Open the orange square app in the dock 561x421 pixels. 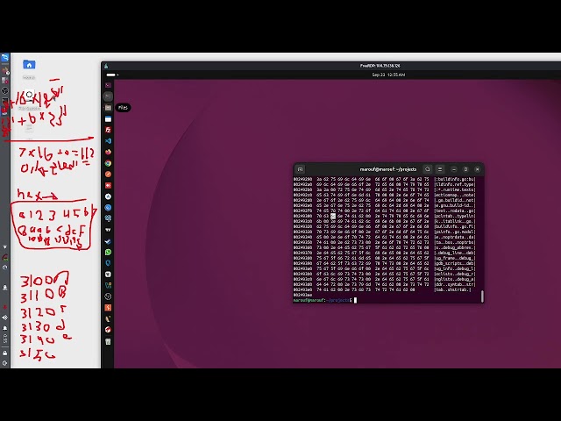[x=108, y=308]
